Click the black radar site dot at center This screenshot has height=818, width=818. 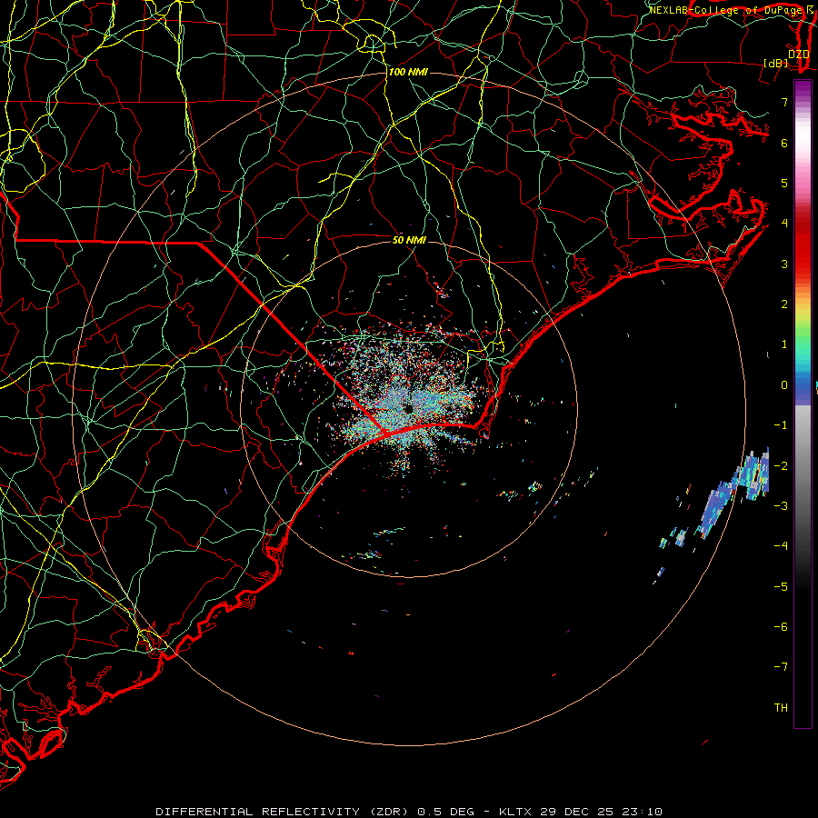click(x=408, y=408)
